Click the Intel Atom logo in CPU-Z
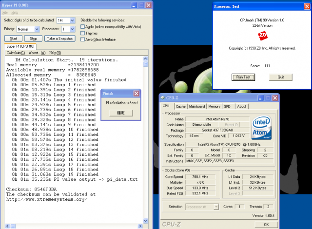312x229 pixels. (x=262, y=128)
